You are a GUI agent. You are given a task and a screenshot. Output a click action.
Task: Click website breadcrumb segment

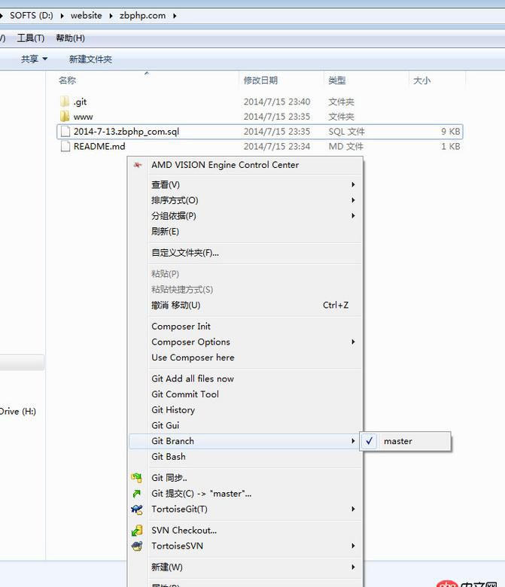pos(86,16)
